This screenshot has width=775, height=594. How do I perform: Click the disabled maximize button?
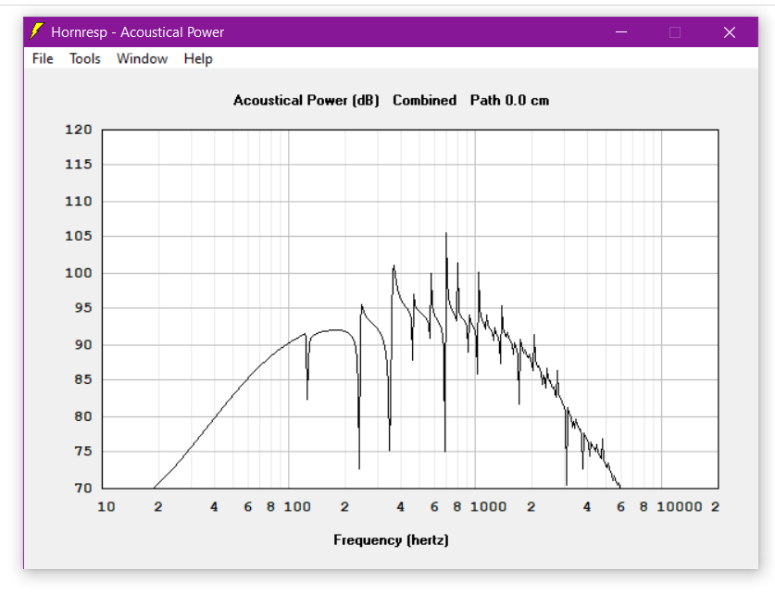coord(675,32)
